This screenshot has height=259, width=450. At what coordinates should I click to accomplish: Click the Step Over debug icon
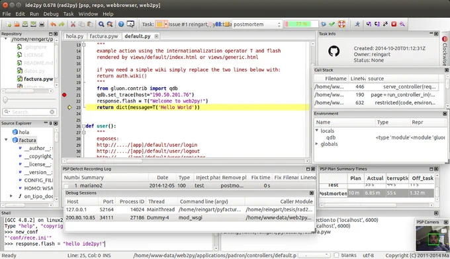(x=377, y=24)
